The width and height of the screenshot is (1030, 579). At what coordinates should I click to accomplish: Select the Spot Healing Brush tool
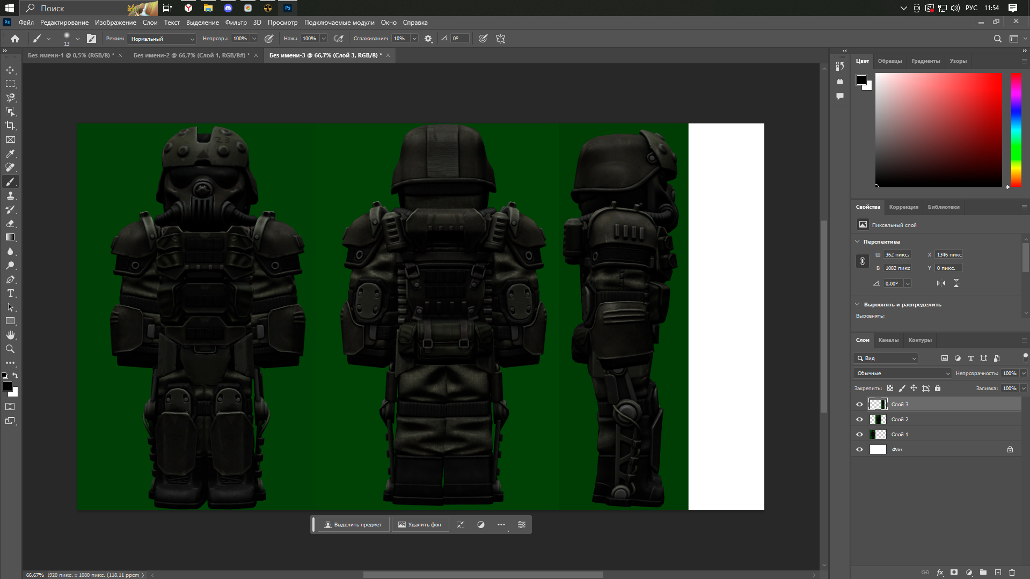[x=10, y=167]
